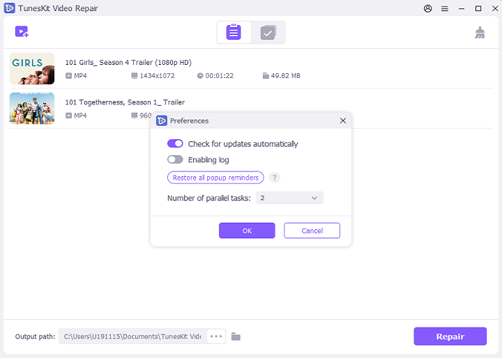
Task: Click title '101 Togetherness, Season 1_ Trailer'
Action: pos(125,102)
